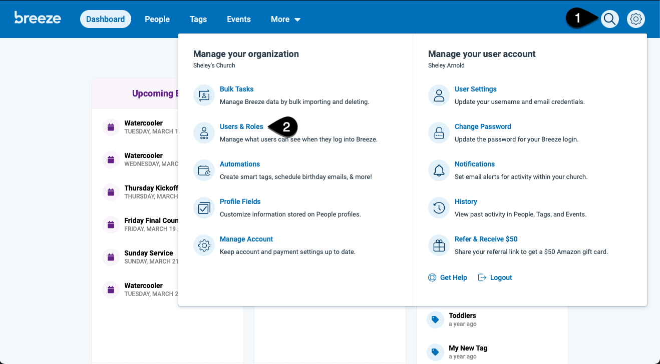Viewport: 660px width, 364px height.
Task: Expand the More dropdown menu
Action: point(285,19)
